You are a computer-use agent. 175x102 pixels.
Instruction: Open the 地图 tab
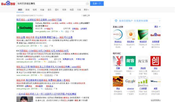[x=72, y=10]
